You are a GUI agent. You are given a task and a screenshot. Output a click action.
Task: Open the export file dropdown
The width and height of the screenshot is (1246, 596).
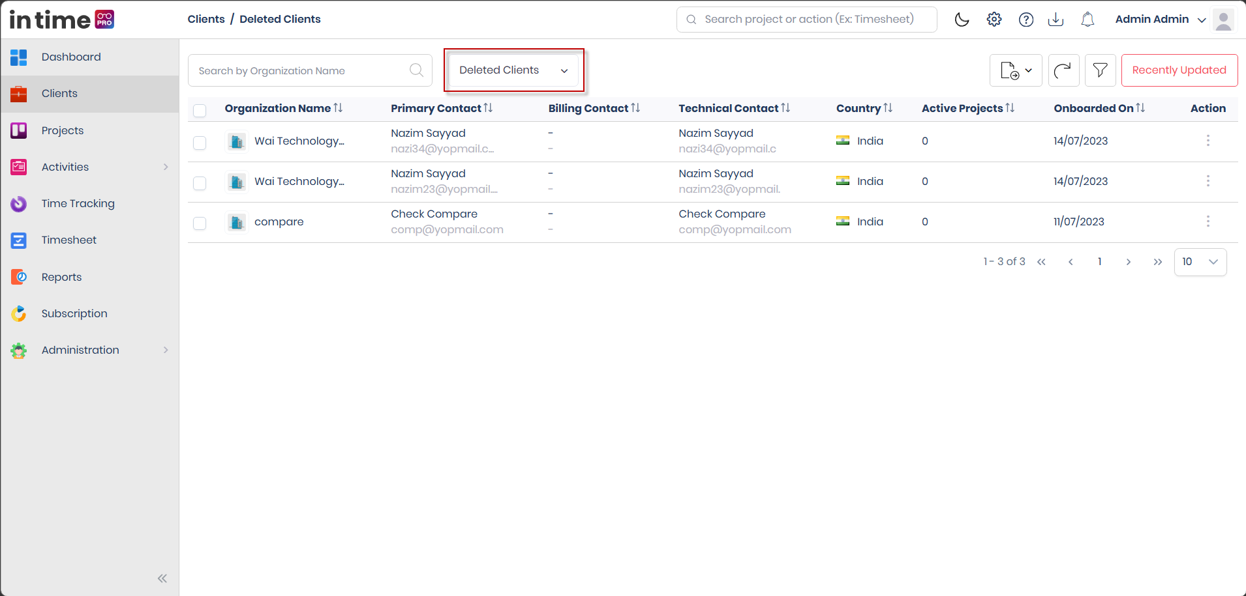[1016, 70]
